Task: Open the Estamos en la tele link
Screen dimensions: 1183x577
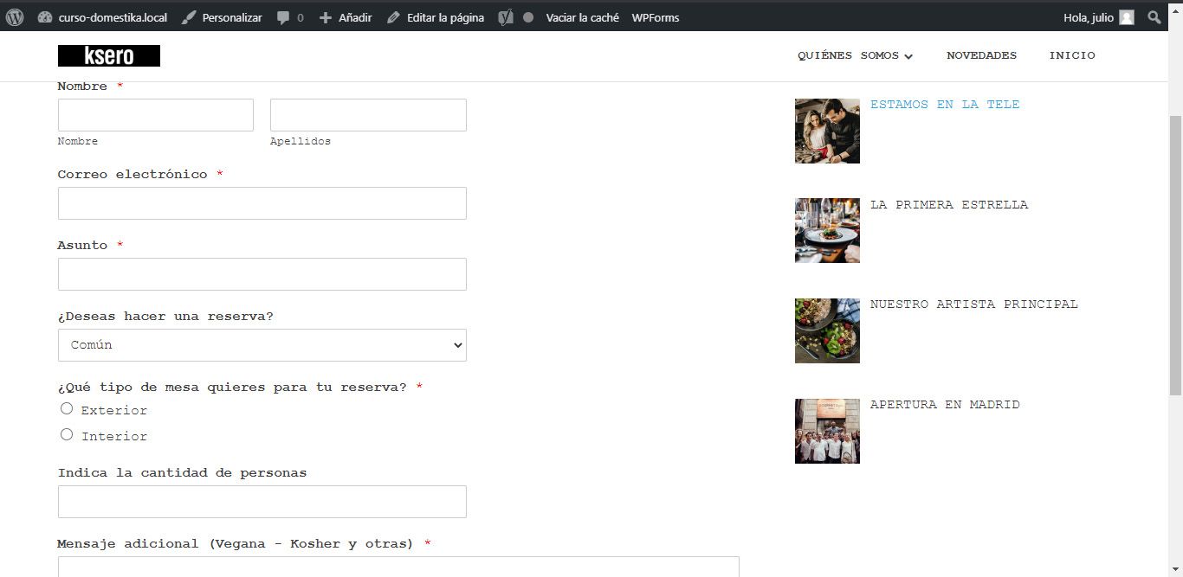Action: pos(945,105)
